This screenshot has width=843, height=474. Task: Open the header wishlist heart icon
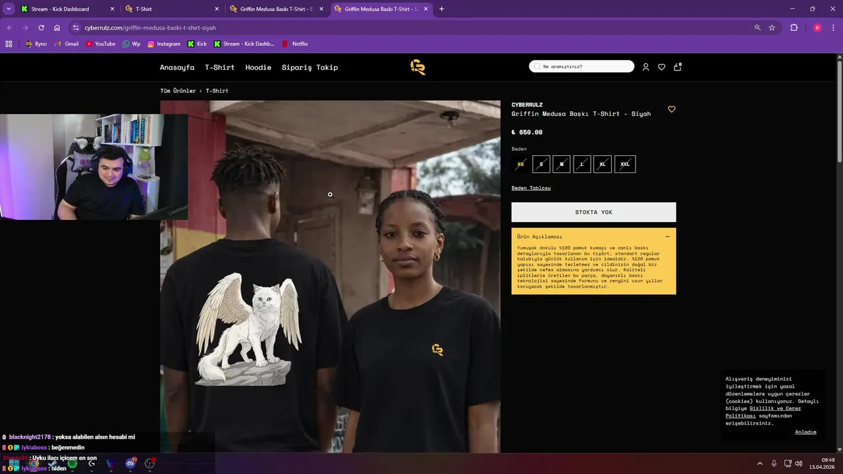pyautogui.click(x=662, y=67)
